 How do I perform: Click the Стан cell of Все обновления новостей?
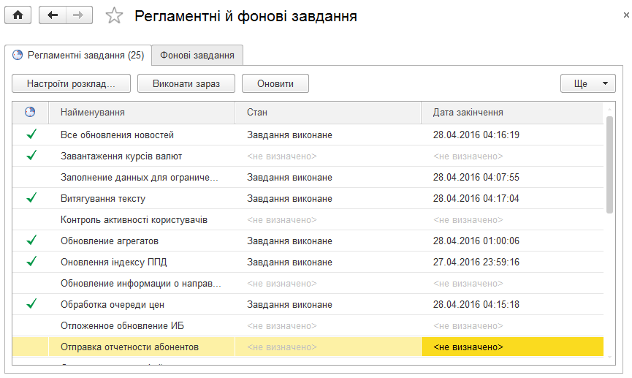click(x=327, y=135)
